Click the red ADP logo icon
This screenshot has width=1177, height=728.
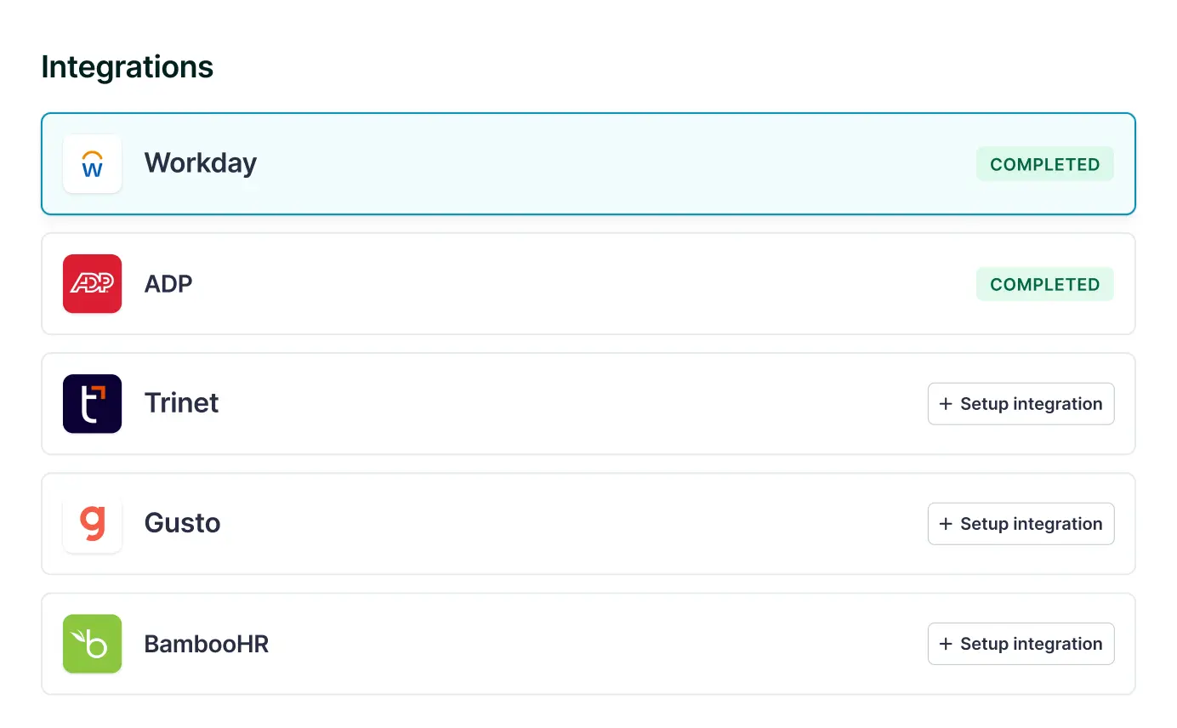coord(92,284)
